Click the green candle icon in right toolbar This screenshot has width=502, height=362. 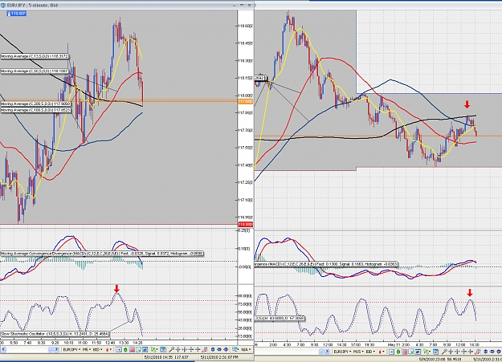(398, 352)
